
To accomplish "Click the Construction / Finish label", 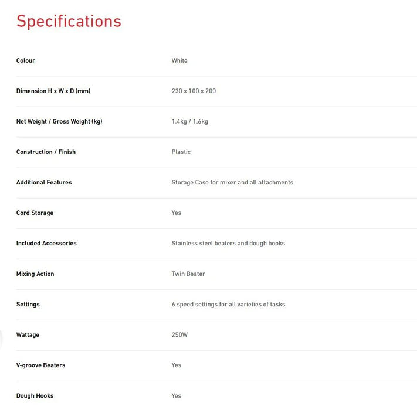I will click(x=46, y=152).
